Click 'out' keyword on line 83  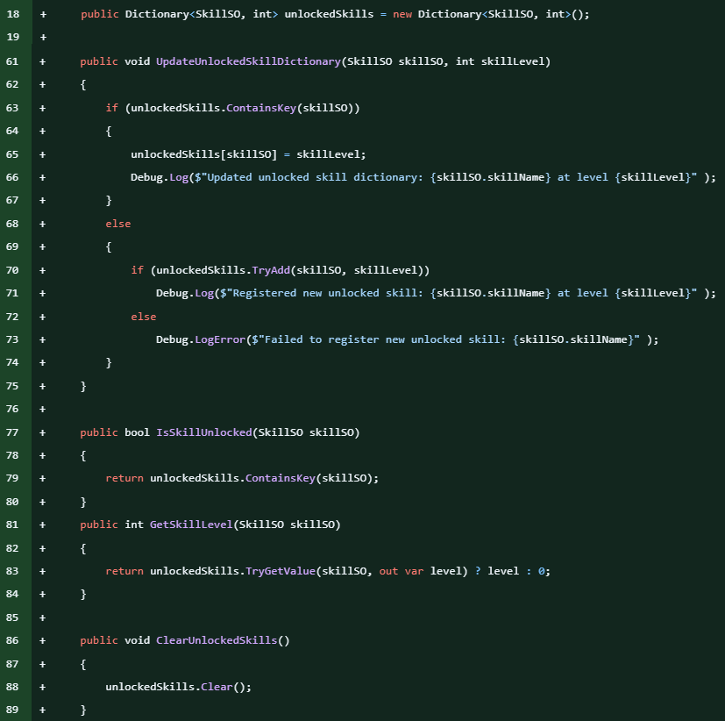pyautogui.click(x=388, y=571)
